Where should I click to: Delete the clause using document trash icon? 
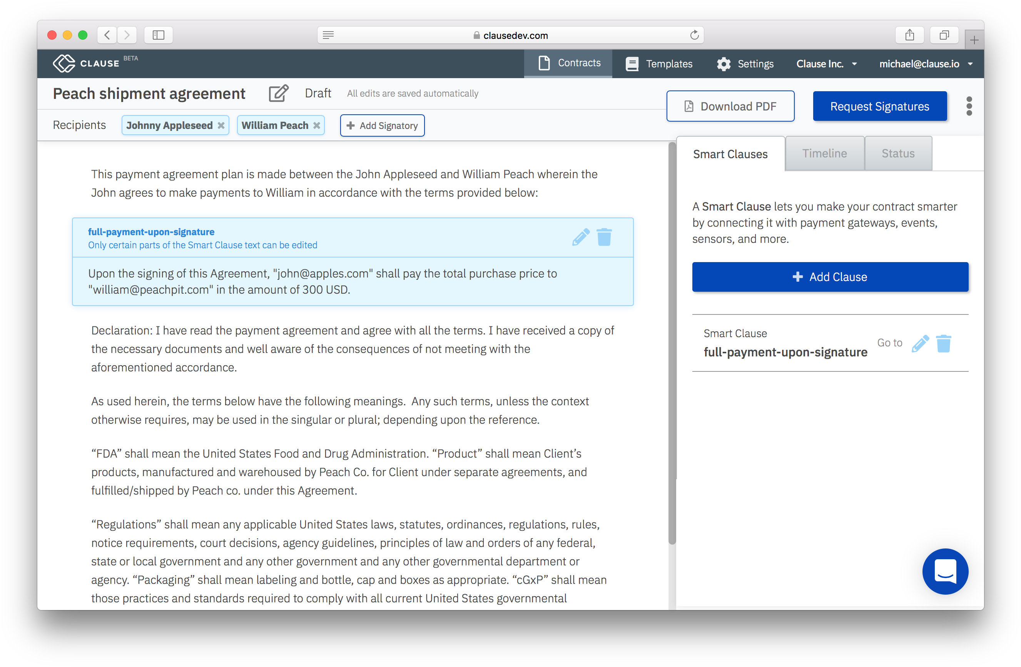[604, 237]
